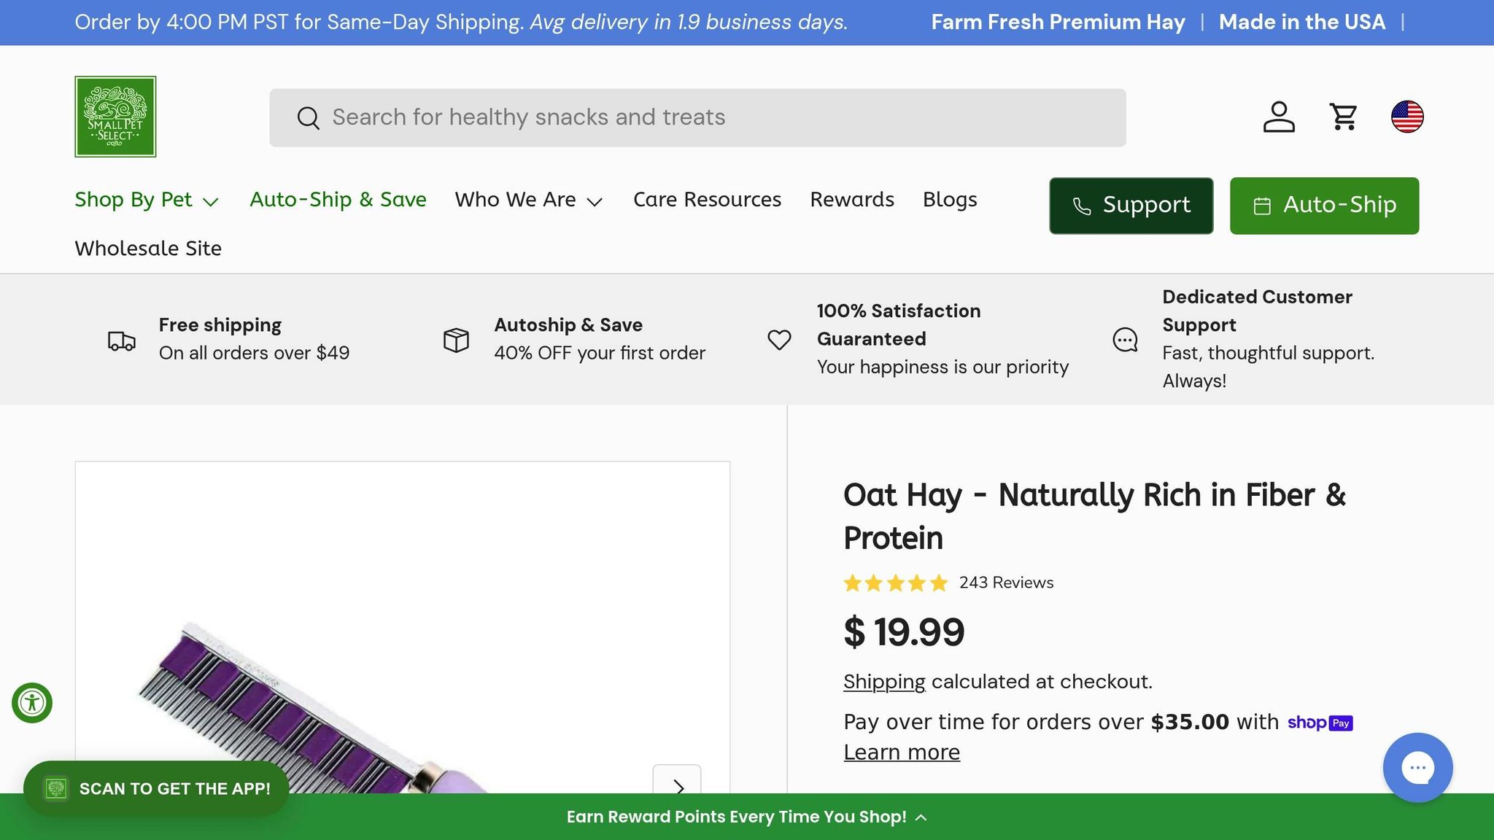Expand the Who We Are menu
Screen dimensions: 1494x840
tap(528, 200)
